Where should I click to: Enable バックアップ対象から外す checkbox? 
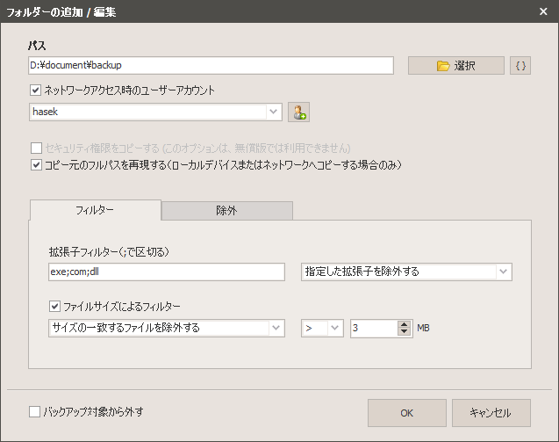tap(34, 411)
